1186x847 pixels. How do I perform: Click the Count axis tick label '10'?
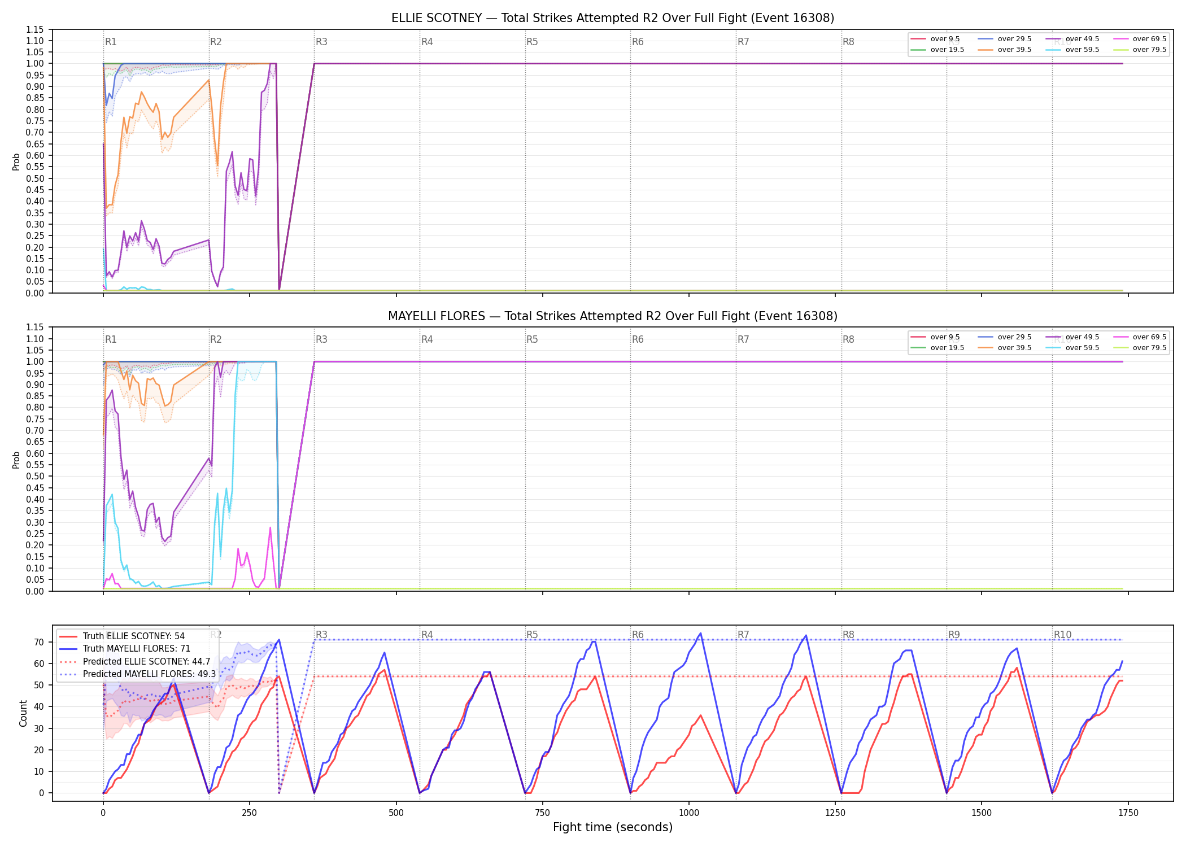click(x=39, y=771)
